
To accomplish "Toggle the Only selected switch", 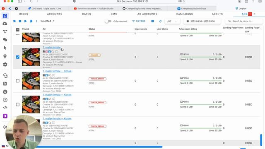I will click(x=108, y=21).
